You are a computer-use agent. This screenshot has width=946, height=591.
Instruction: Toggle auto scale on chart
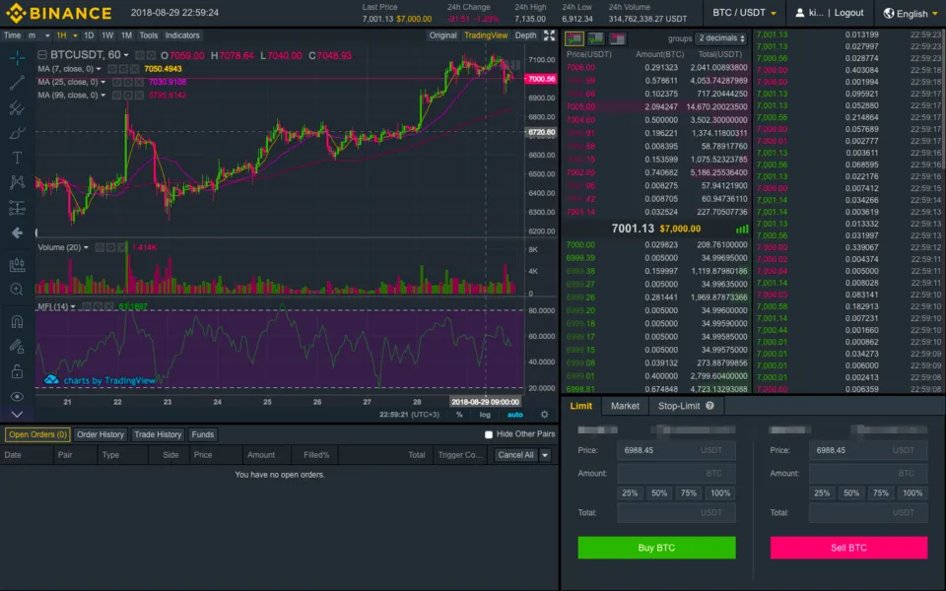click(x=514, y=415)
